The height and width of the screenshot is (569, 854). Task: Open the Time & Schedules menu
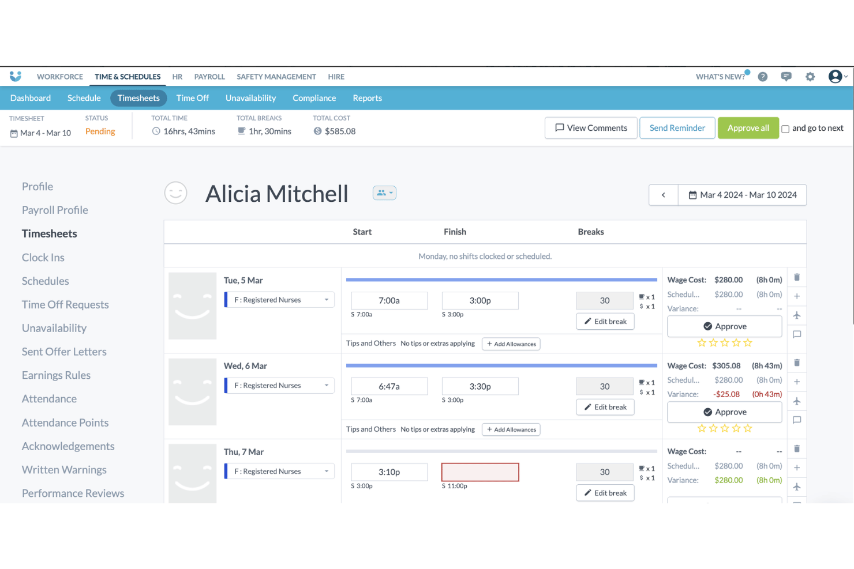[128, 77]
